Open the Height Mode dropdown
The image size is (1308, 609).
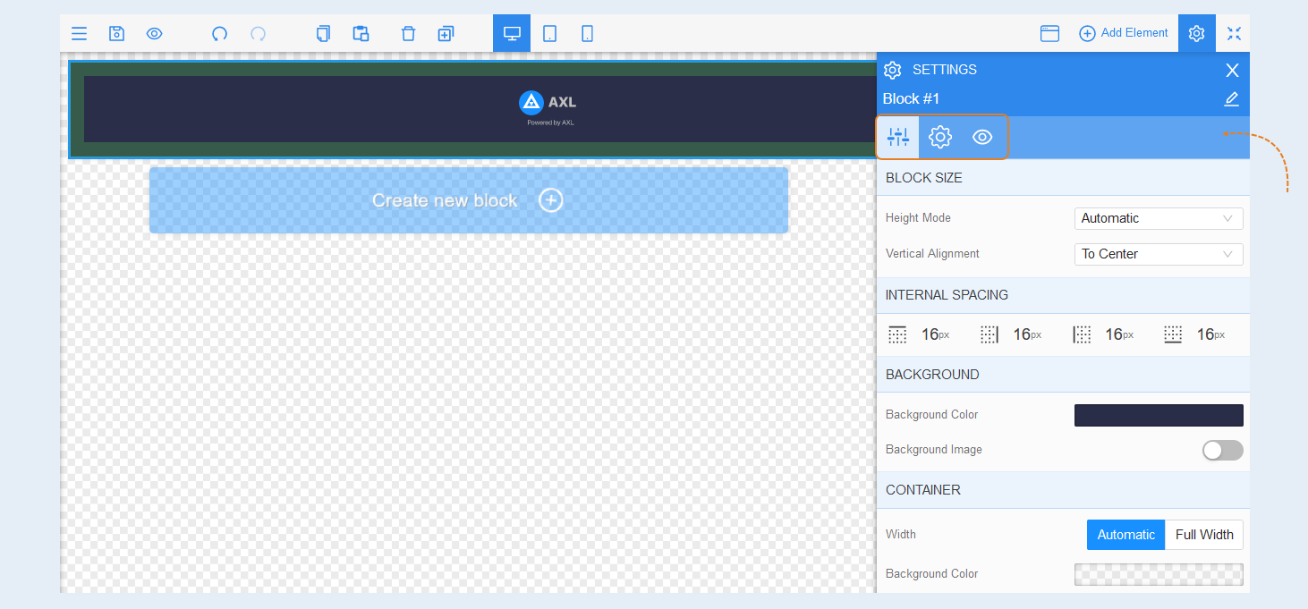click(x=1159, y=218)
